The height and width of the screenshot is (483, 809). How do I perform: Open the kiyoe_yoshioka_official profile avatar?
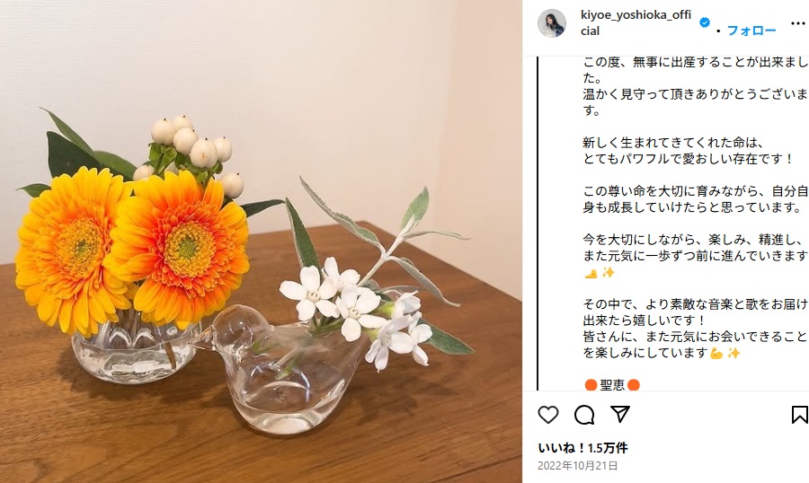coord(552,23)
